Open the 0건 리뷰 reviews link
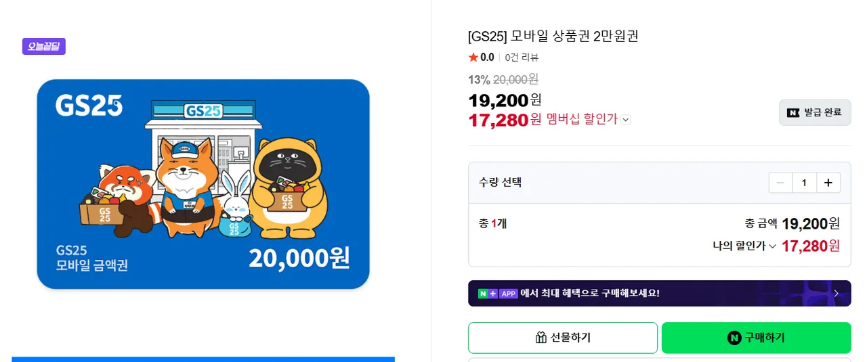This screenshot has height=362, width=867. point(522,58)
